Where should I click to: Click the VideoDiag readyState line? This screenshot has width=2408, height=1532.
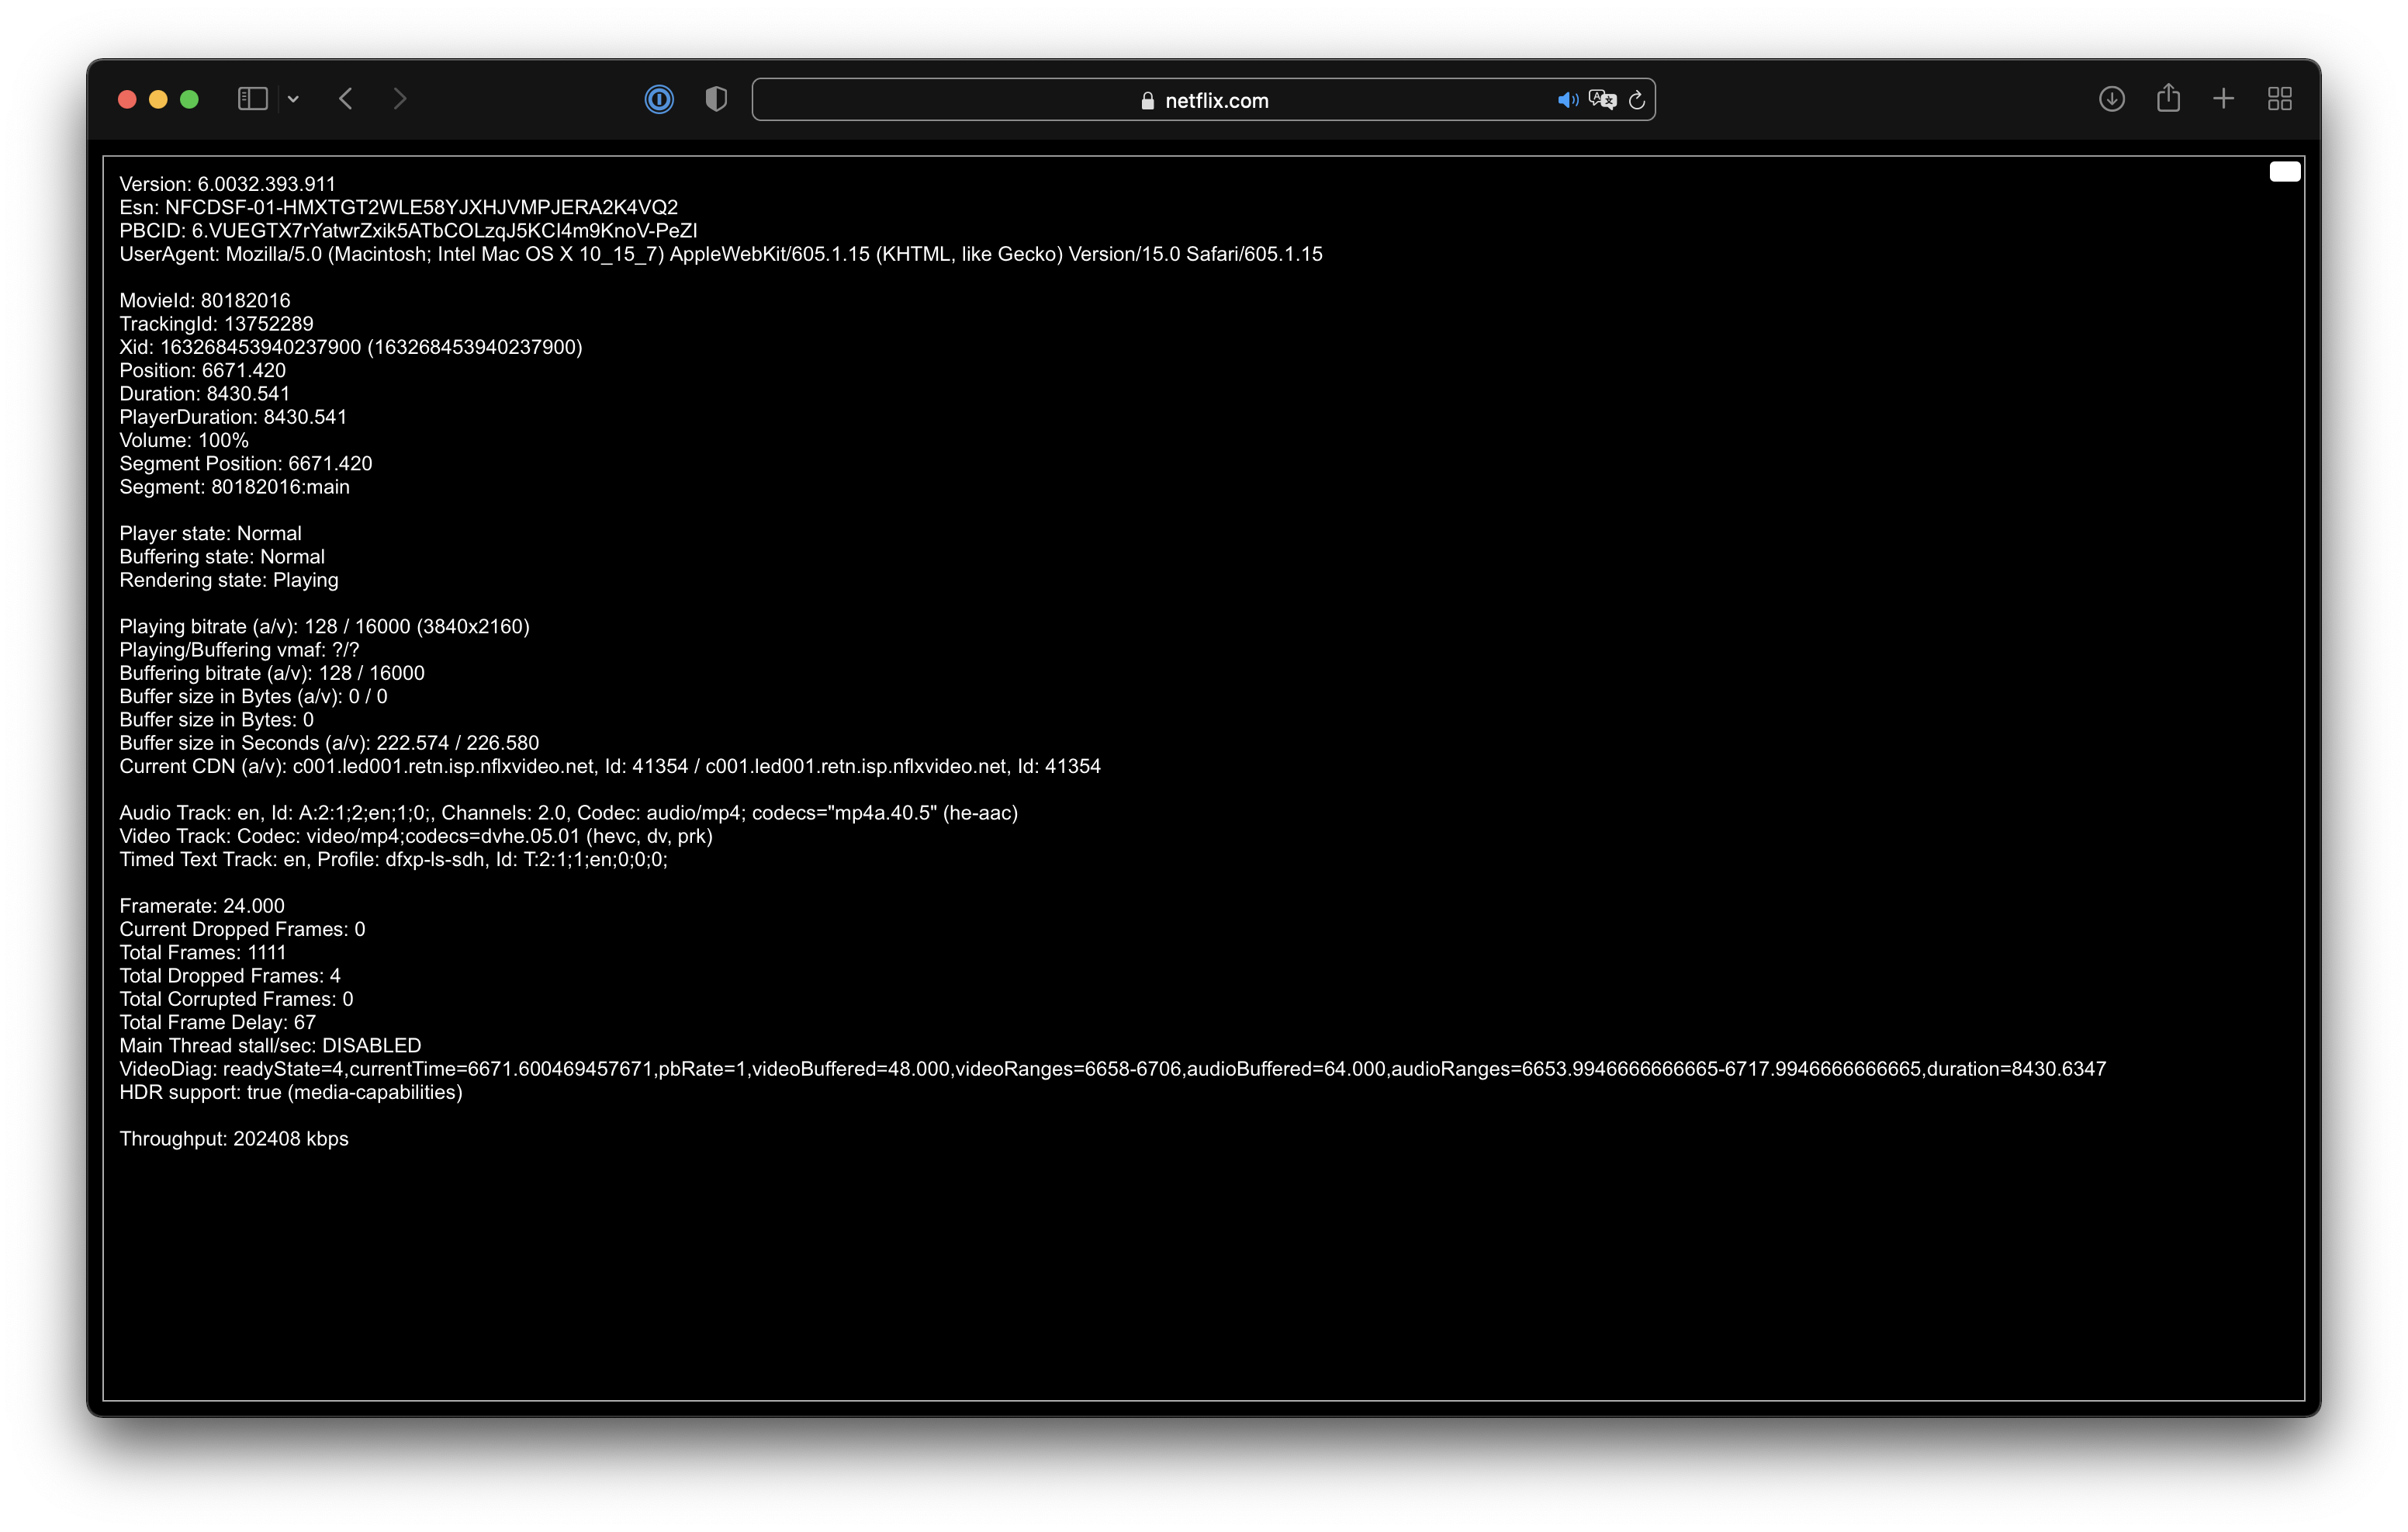(x=1112, y=1069)
